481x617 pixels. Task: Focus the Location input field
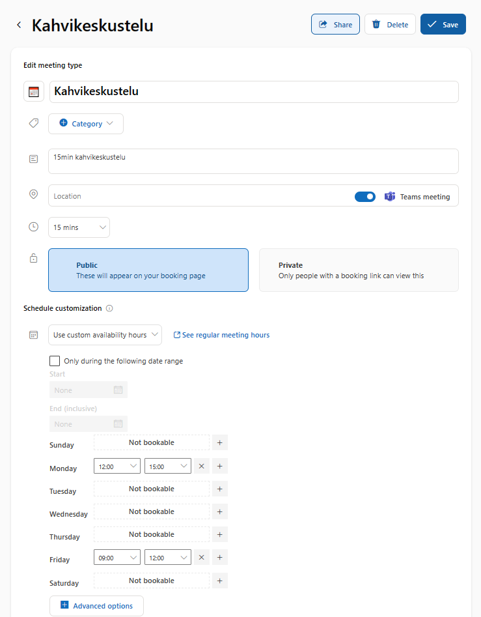(199, 196)
